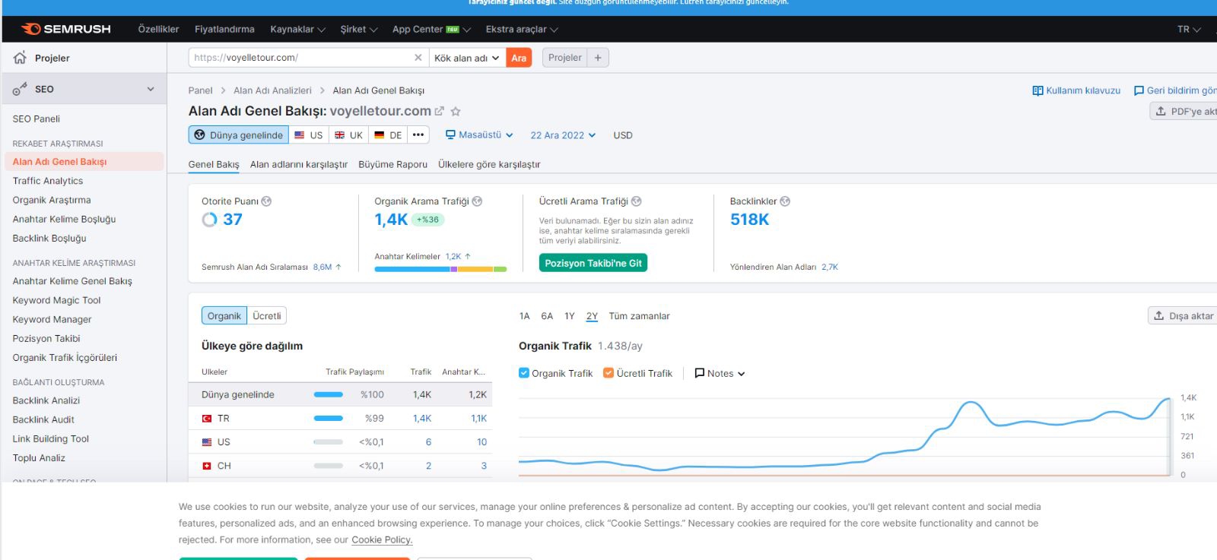1217x560 pixels.
Task: Click the info icon beside Backlinkler
Action: click(x=785, y=201)
